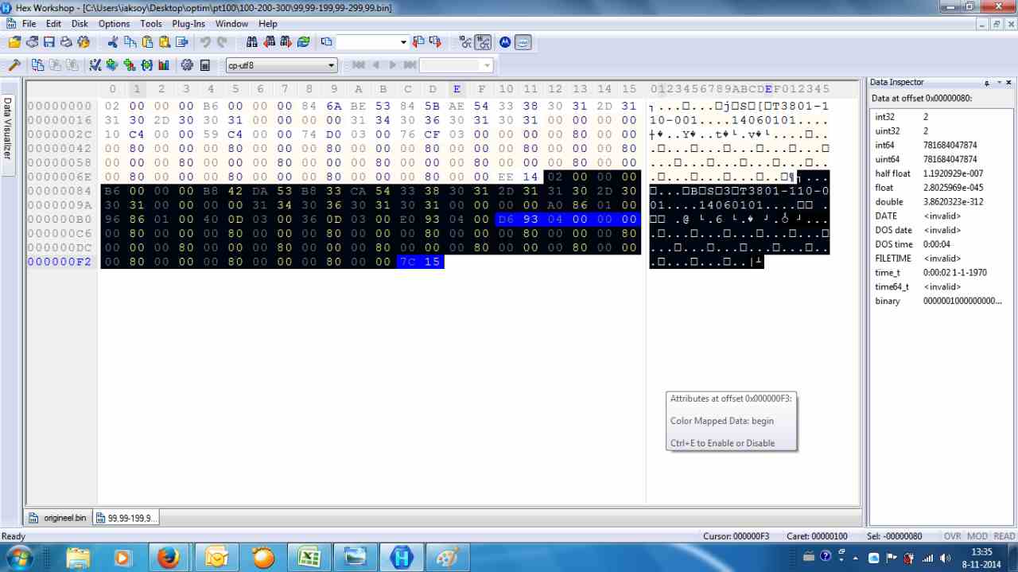This screenshot has height=572, width=1018.
Task: Click the Print icon in the toolbar
Action: pos(67,42)
